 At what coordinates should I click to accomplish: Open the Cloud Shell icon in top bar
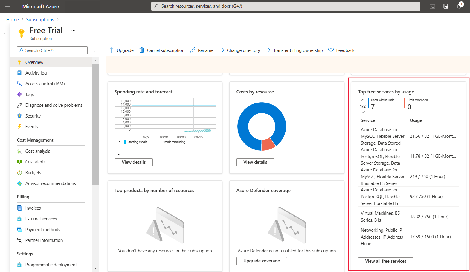click(x=432, y=7)
